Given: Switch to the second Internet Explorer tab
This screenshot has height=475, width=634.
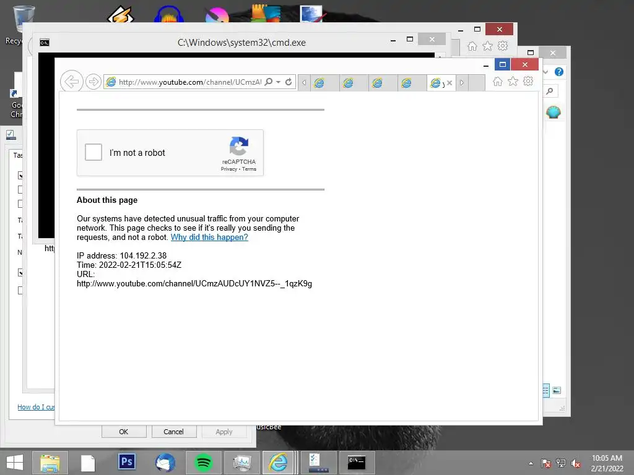Looking at the screenshot, I should point(354,83).
